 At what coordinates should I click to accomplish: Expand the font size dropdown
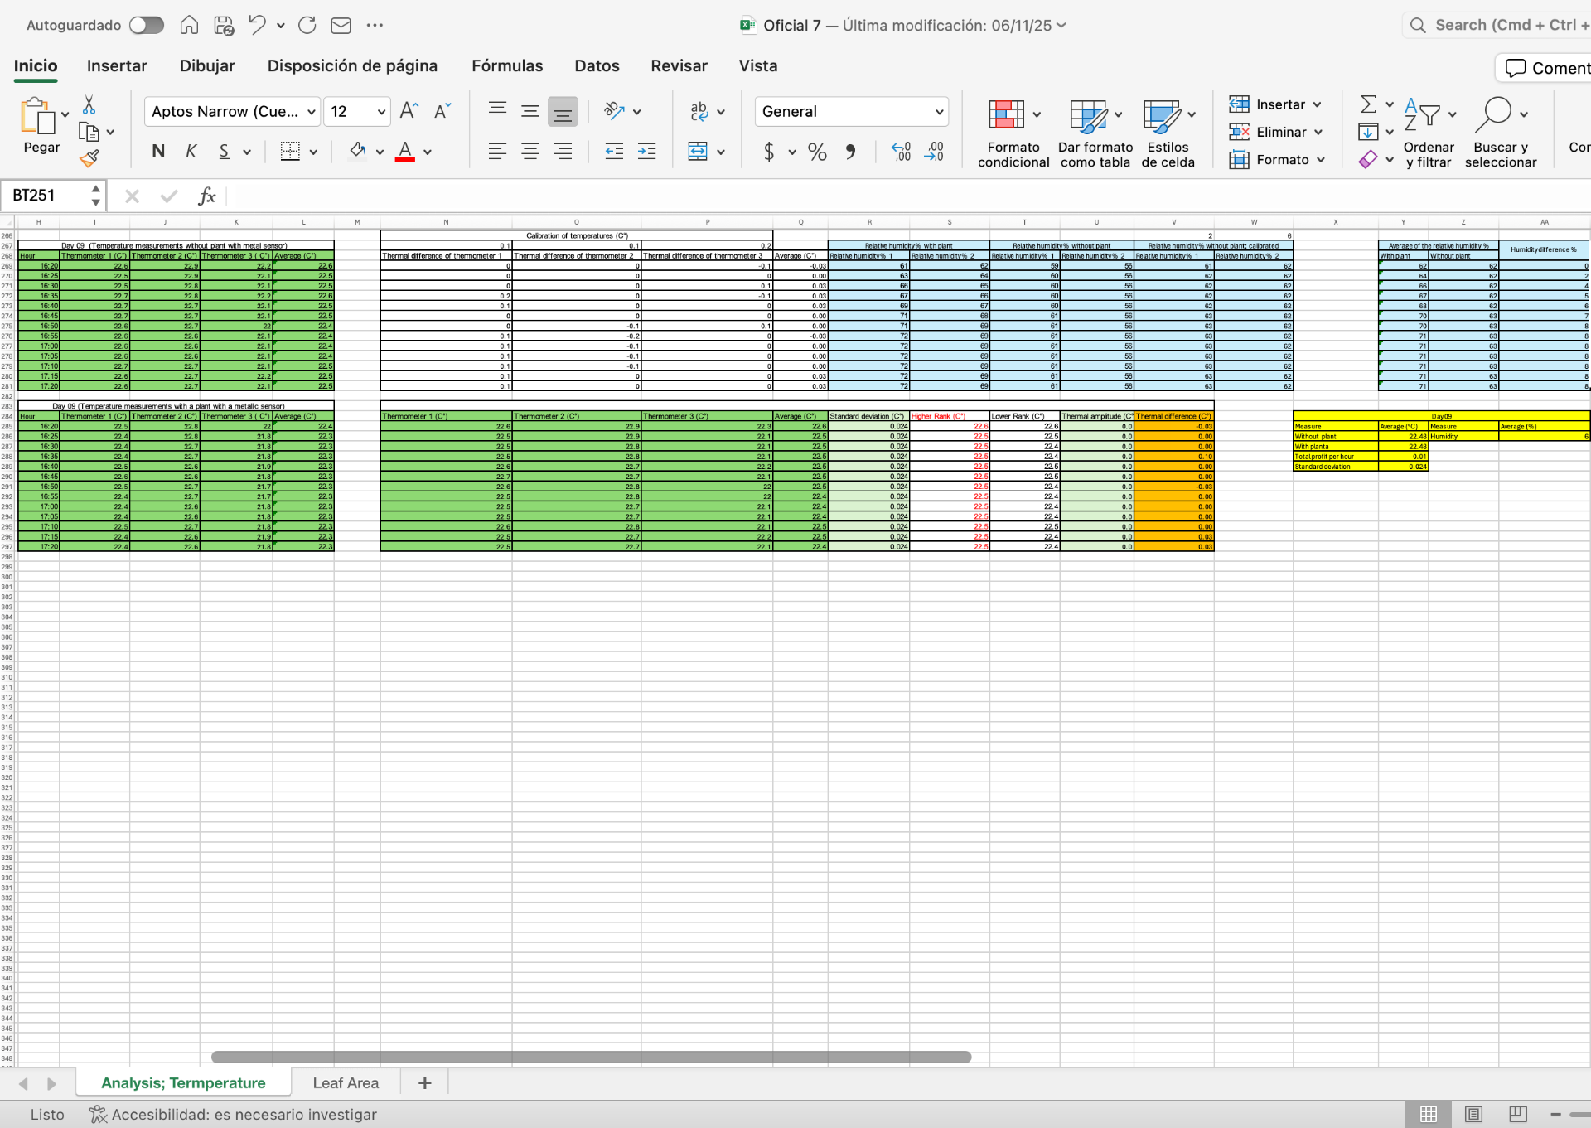[x=381, y=112]
